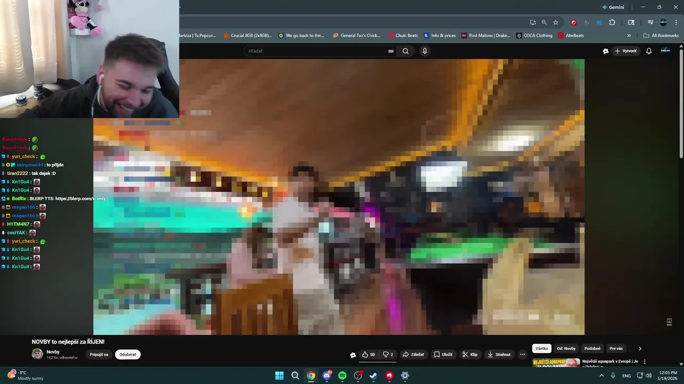Like the video with thumbs up
Image resolution: width=684 pixels, height=384 pixels.
(368, 355)
